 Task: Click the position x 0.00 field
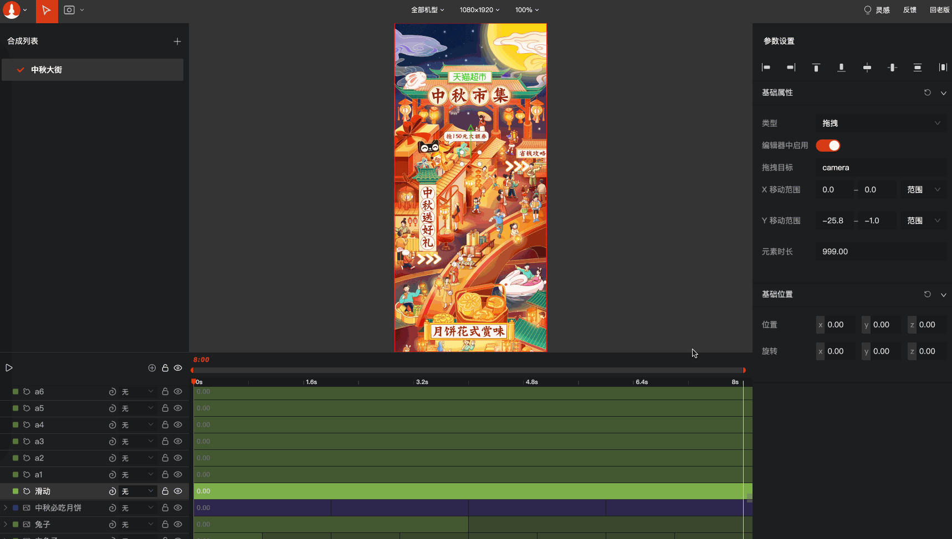pyautogui.click(x=836, y=325)
